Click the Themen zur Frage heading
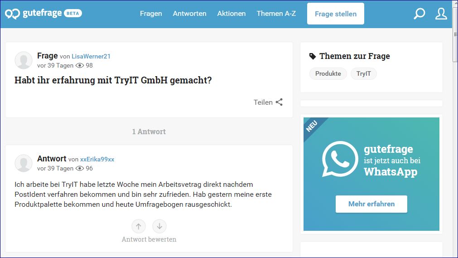Image resolution: width=458 pixels, height=258 pixels. 355,56
